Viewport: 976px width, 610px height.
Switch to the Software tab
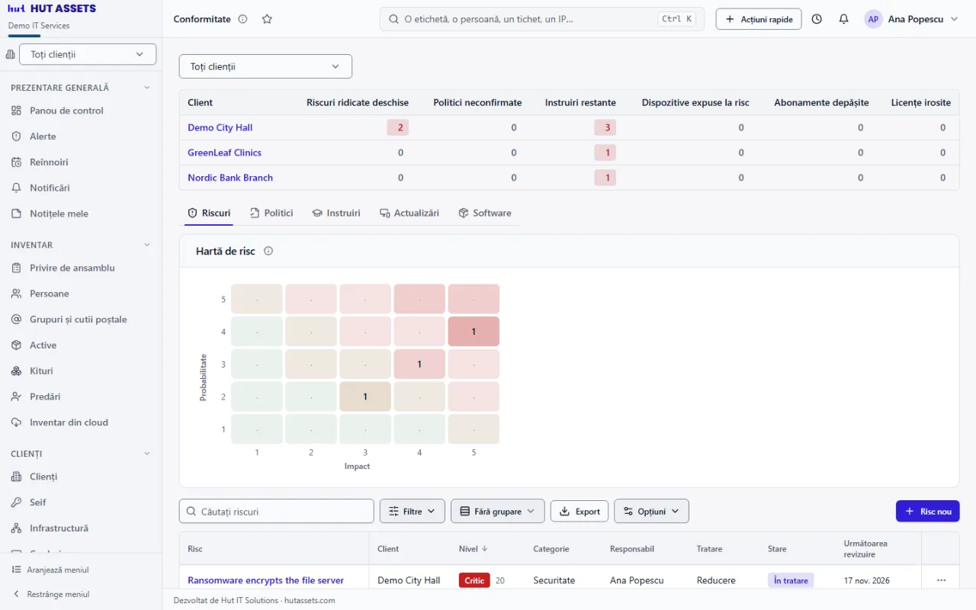point(485,213)
